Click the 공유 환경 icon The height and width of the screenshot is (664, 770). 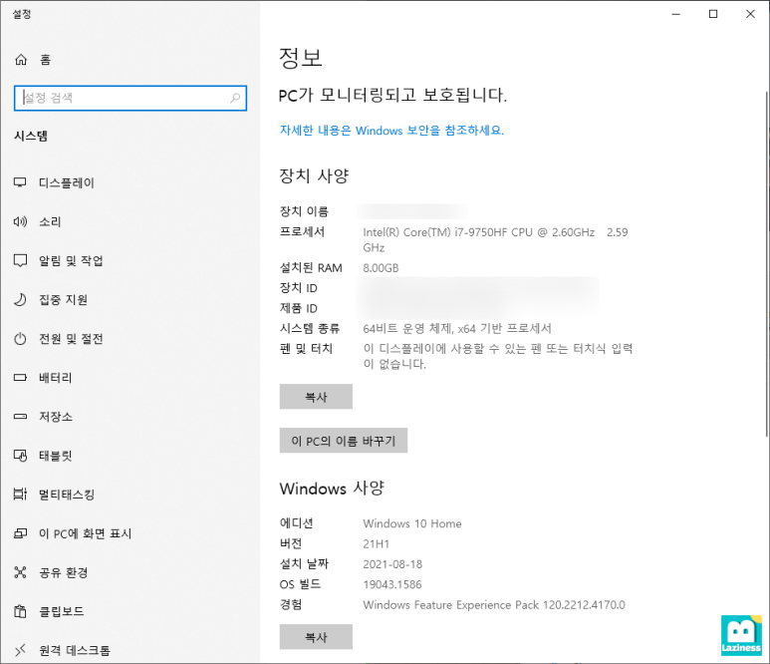[x=20, y=572]
